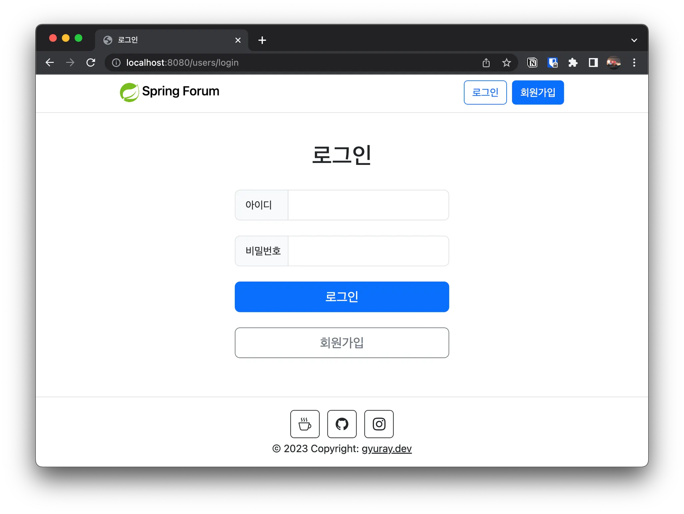Open a new tab with plus button

tap(262, 40)
